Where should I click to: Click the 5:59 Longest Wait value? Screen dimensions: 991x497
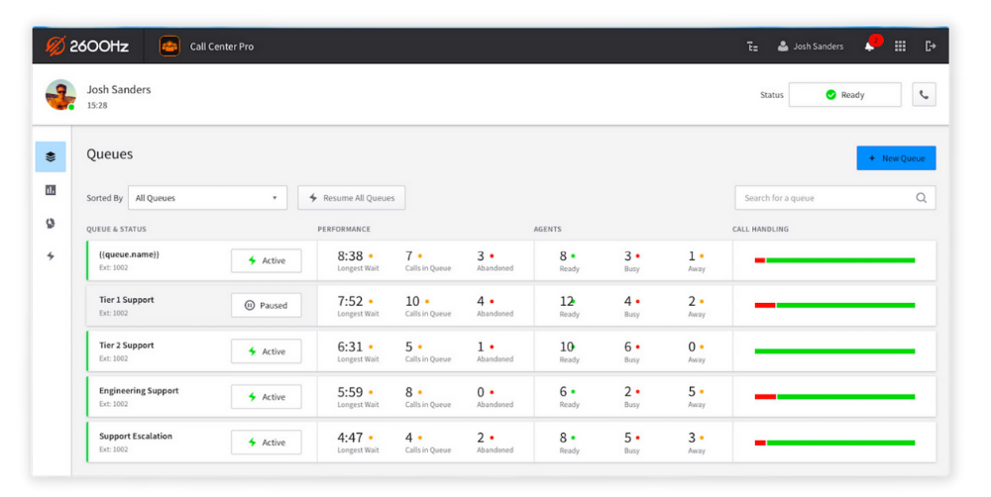[350, 392]
